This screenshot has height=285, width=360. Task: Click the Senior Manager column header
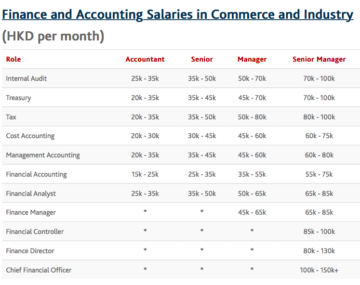(x=319, y=59)
